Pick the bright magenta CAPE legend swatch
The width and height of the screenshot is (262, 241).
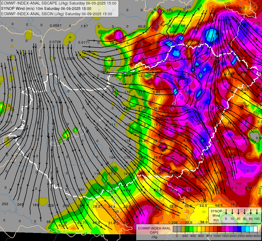227,229
